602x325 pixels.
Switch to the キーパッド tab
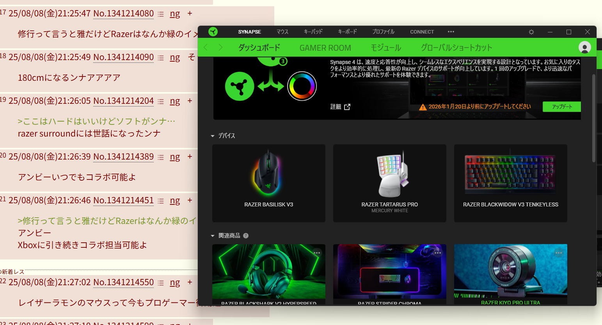[313, 32]
